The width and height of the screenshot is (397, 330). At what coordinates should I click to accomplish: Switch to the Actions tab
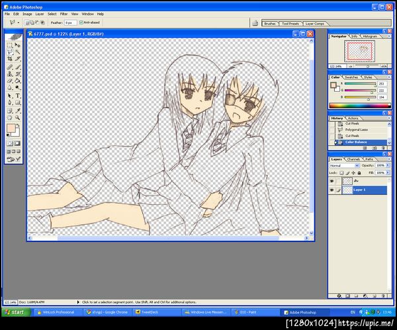click(x=353, y=118)
